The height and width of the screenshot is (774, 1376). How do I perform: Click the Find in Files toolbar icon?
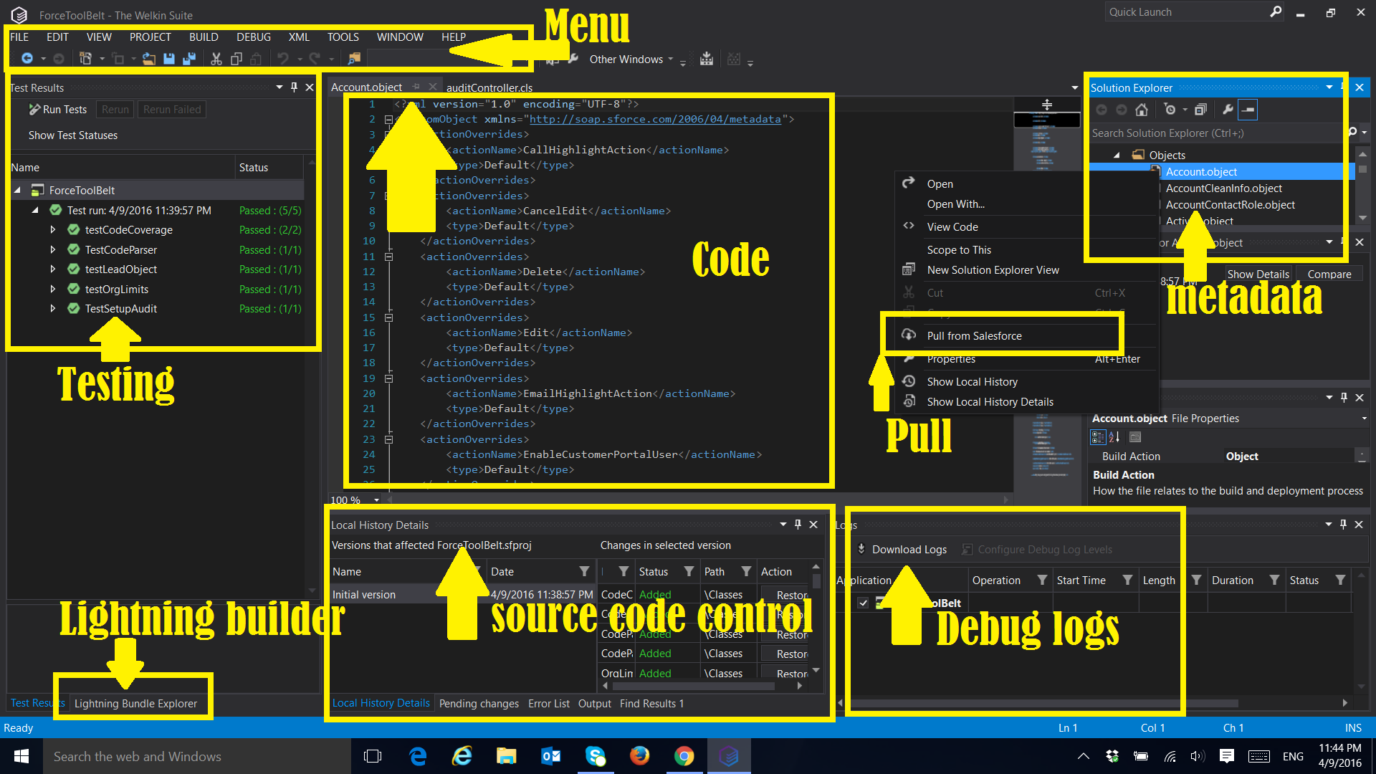tap(354, 59)
